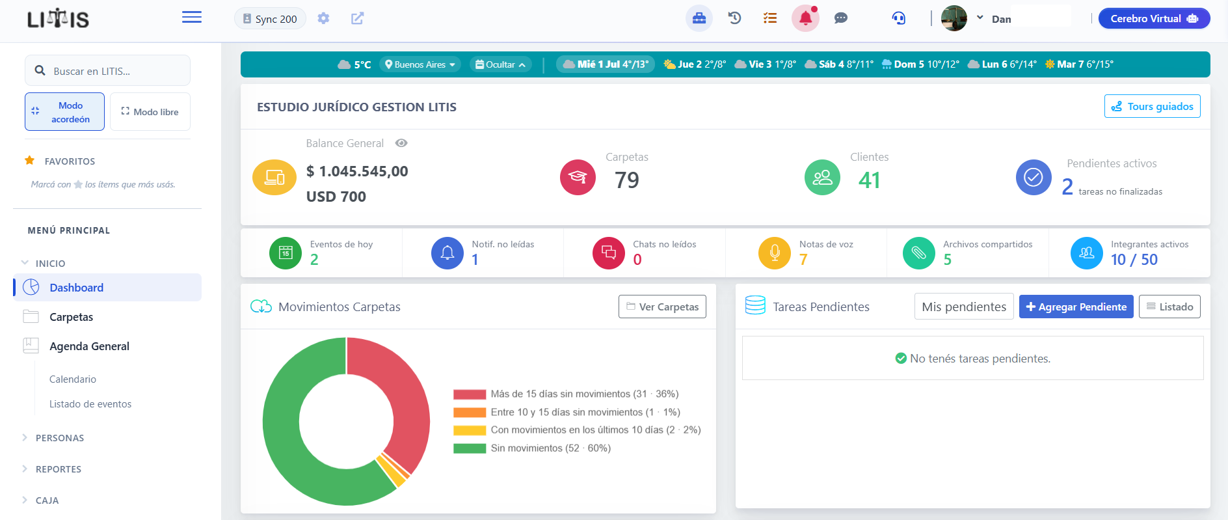The image size is (1228, 520).
Task: Switch to Modo libre
Action: coord(150,112)
